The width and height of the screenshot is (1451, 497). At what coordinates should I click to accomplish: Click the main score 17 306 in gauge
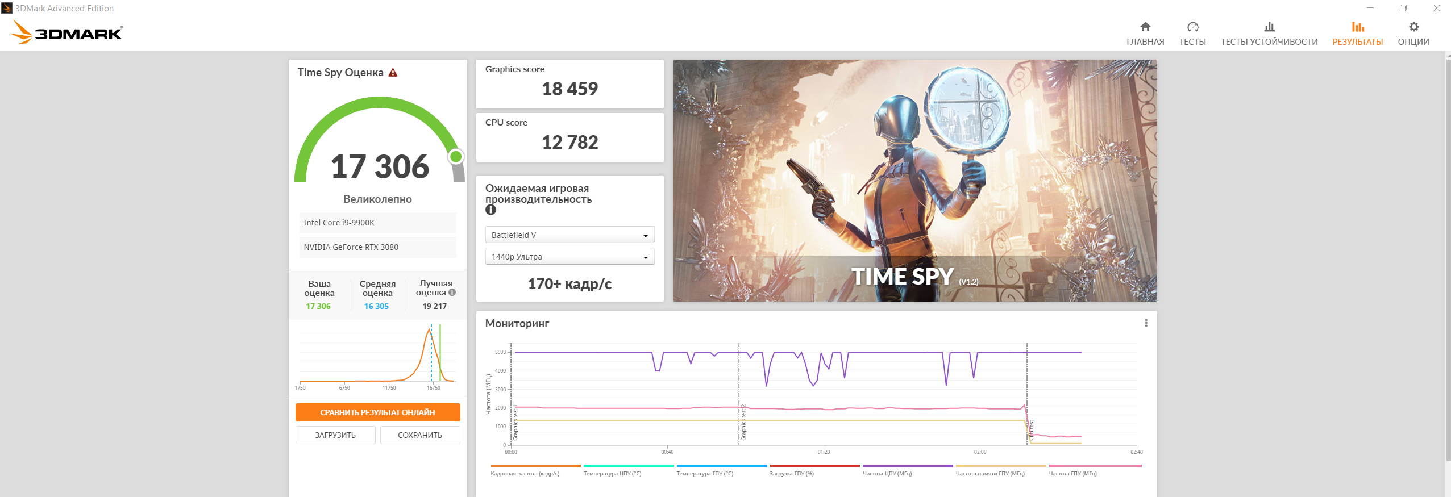[x=380, y=166]
